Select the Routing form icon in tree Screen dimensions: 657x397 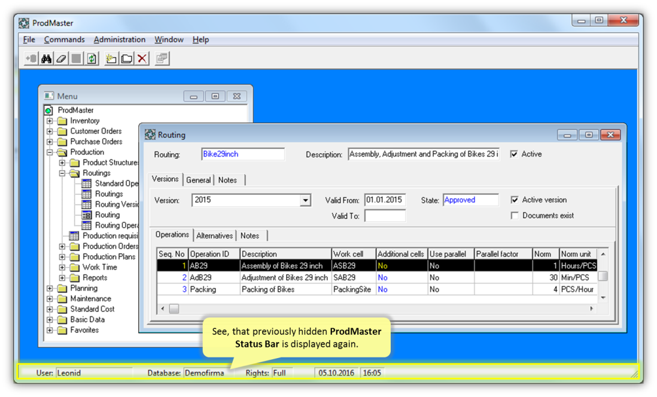[x=86, y=215]
